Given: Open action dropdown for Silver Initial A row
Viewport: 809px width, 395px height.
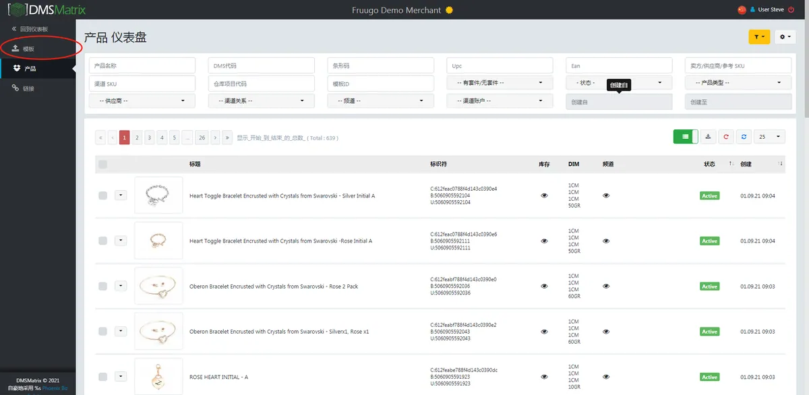Looking at the screenshot, I should (x=121, y=195).
